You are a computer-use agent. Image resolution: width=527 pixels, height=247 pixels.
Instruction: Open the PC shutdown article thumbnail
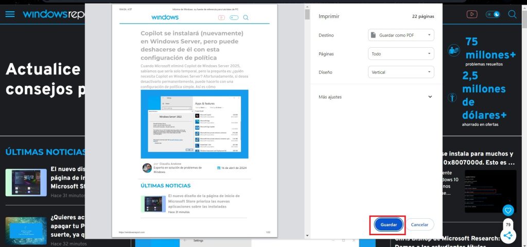click(x=26, y=231)
